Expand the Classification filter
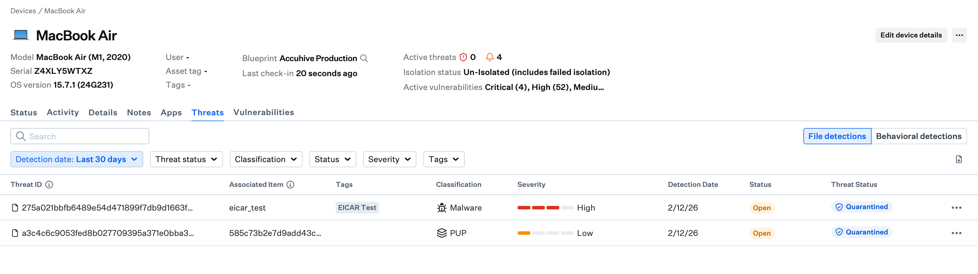The width and height of the screenshot is (978, 274). [x=265, y=159]
